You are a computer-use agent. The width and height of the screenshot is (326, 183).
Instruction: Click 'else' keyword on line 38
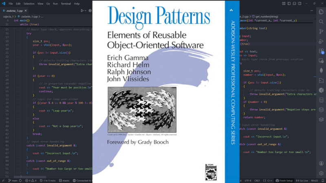[36, 118]
